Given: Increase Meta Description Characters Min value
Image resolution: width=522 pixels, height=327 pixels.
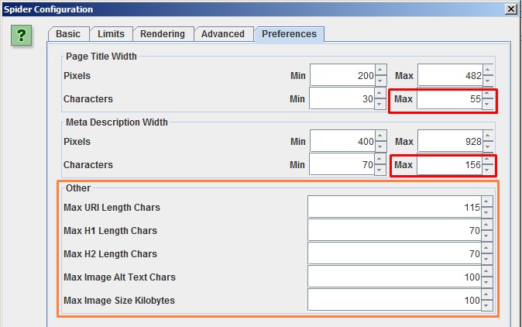Looking at the screenshot, I should tap(379, 159).
